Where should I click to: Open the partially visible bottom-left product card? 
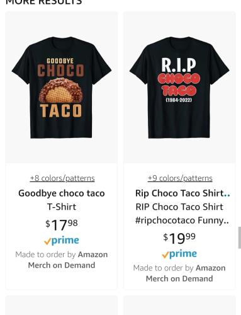(x=61, y=306)
